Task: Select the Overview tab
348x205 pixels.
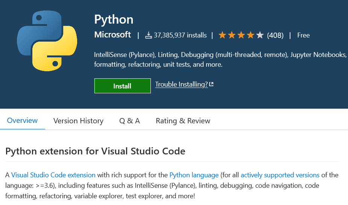Action: coord(22,121)
